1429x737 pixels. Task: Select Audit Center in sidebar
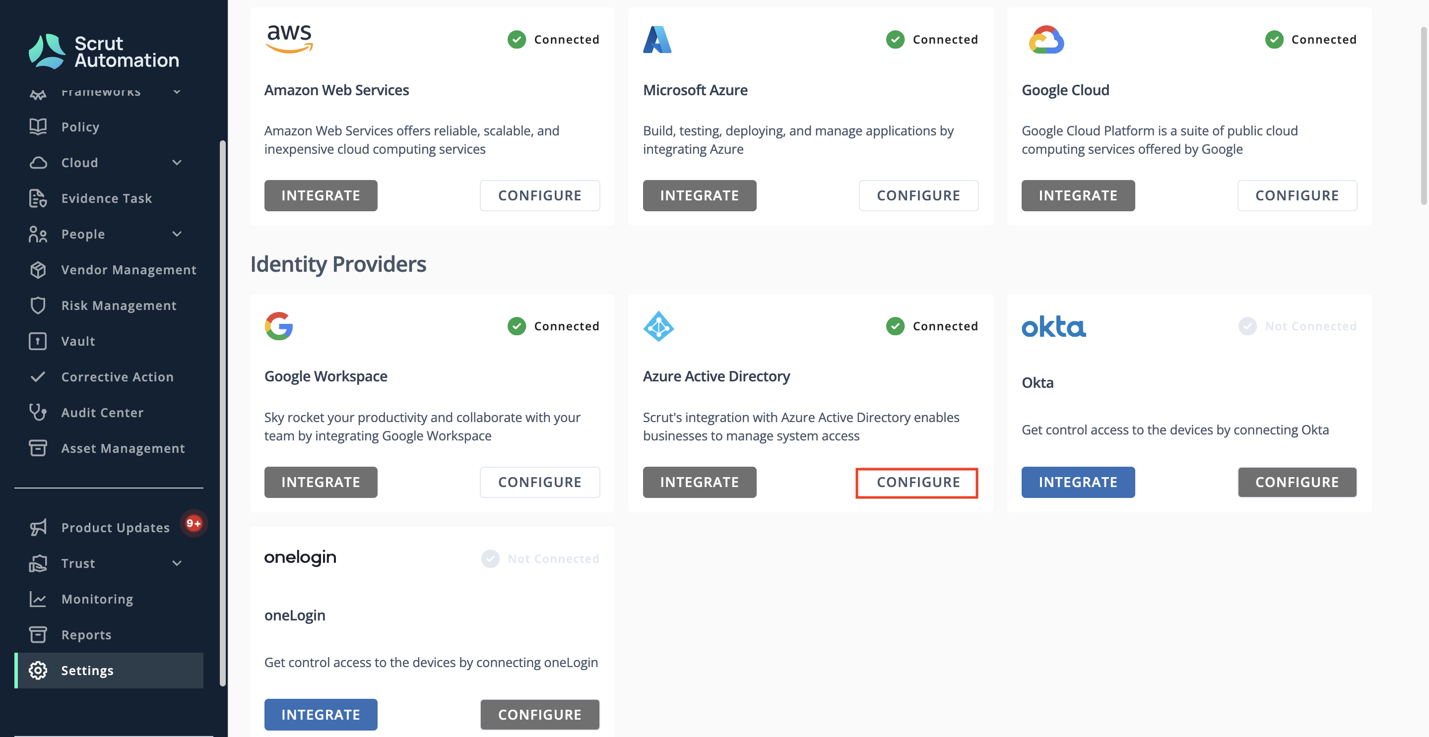pyautogui.click(x=109, y=413)
